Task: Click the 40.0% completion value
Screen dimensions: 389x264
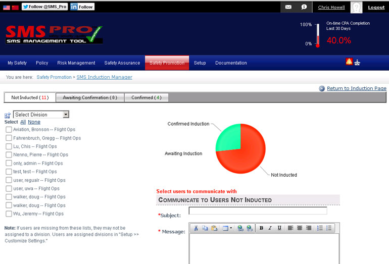Action: point(338,40)
